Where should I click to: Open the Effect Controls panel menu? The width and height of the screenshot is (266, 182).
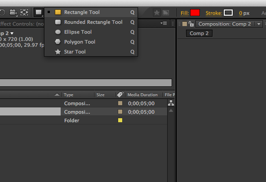tap(164, 23)
